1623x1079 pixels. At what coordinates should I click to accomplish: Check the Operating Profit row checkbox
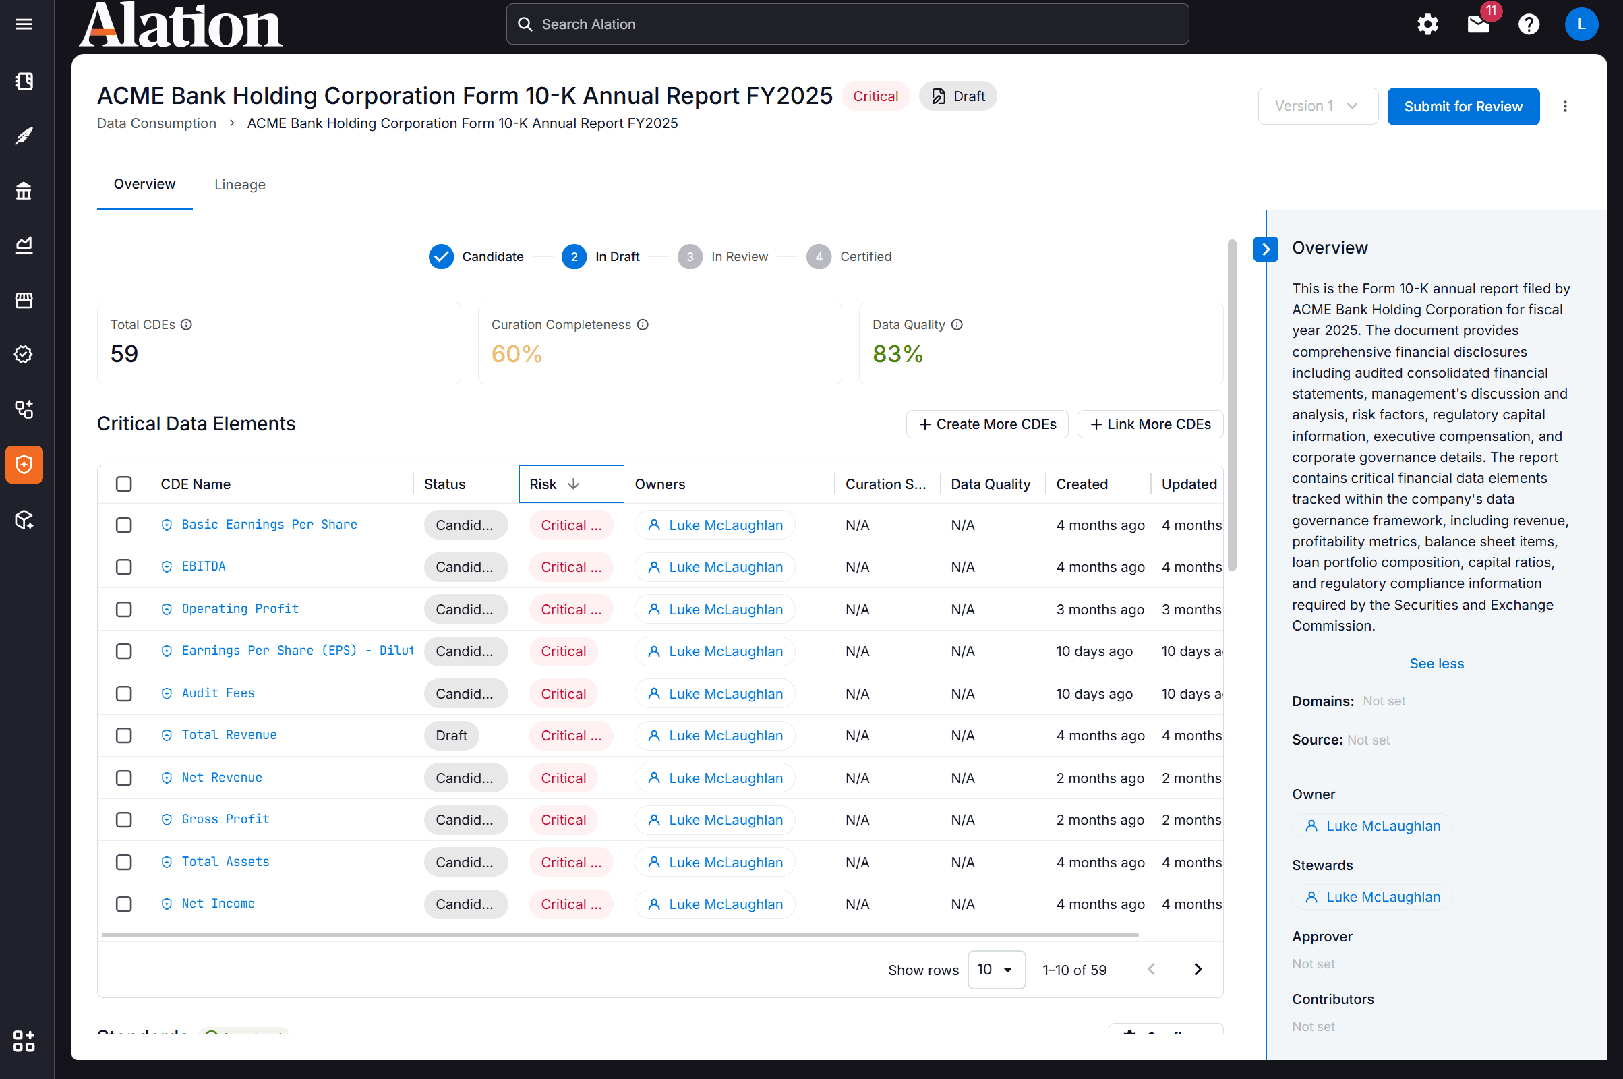(124, 610)
